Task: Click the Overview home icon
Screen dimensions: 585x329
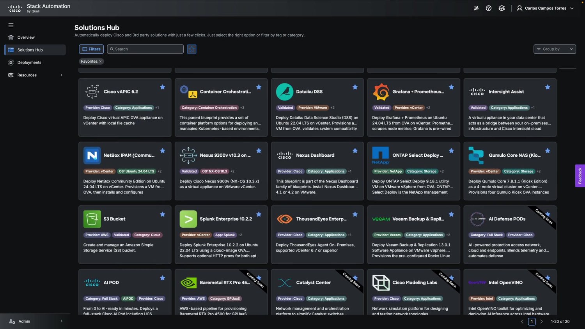Action: 11,37
